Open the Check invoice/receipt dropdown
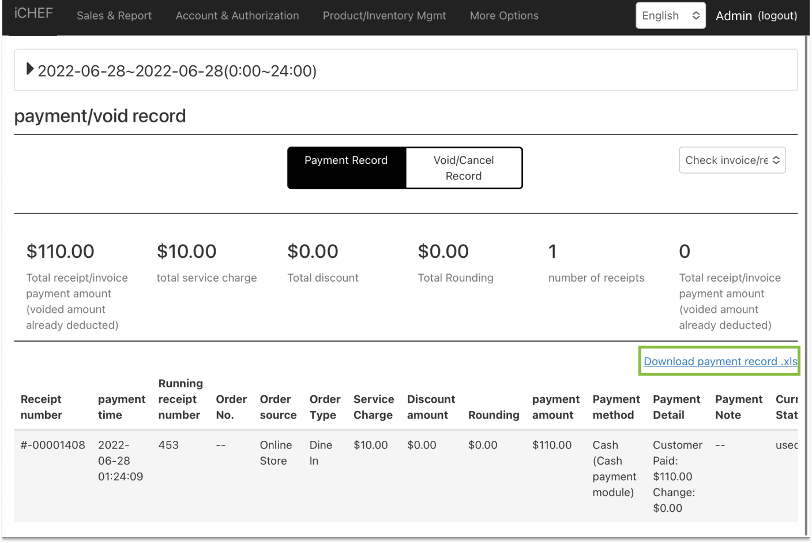This screenshot has height=543, width=812. [732, 160]
